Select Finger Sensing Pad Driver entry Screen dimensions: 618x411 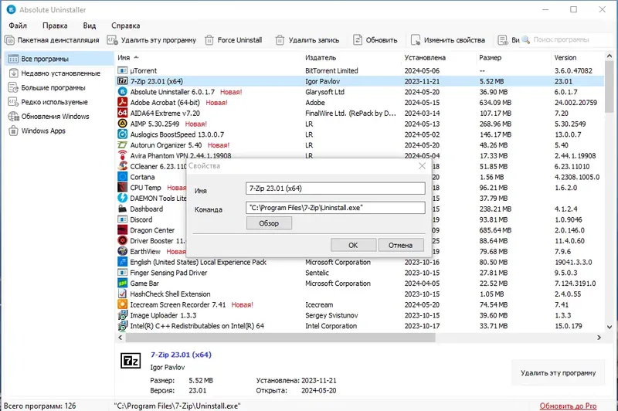[168, 273]
